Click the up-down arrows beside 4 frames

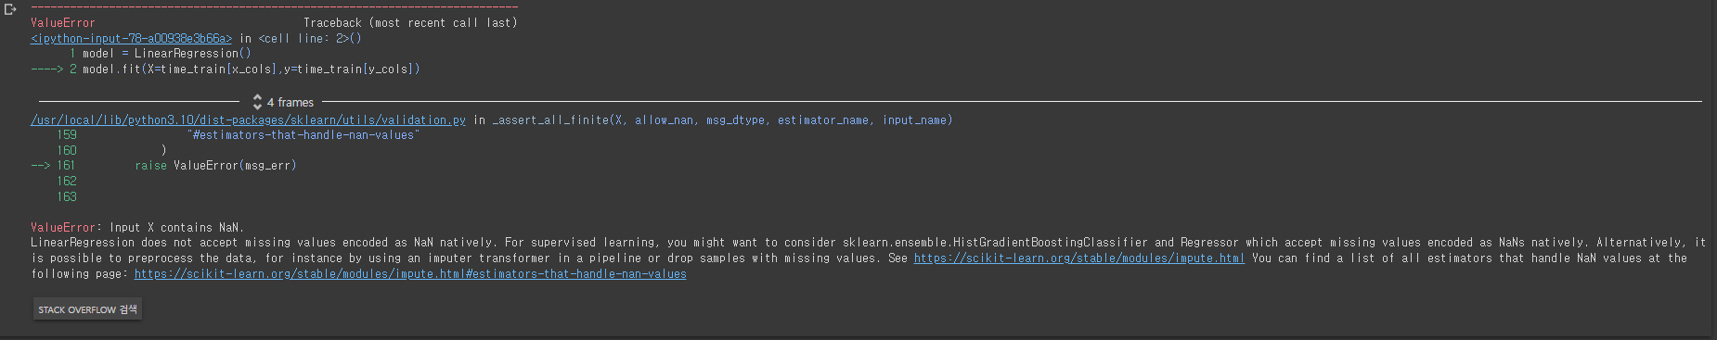(257, 102)
